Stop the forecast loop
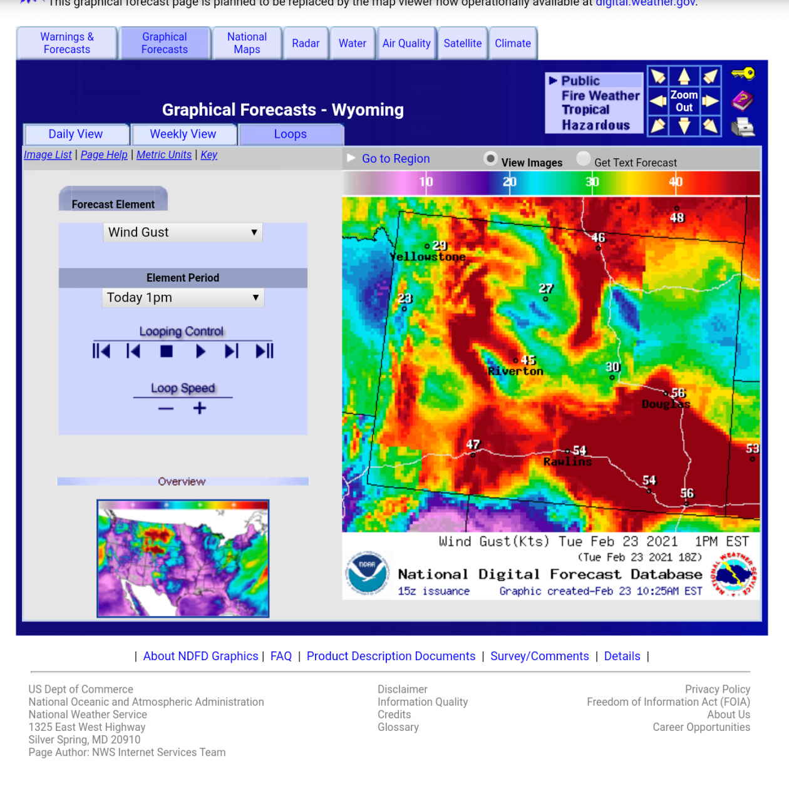 [x=167, y=352]
